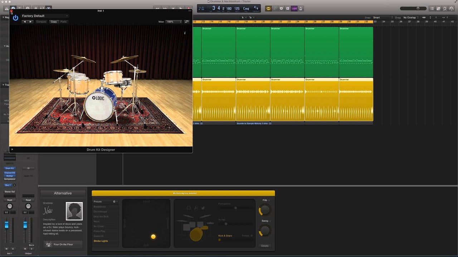458x257 pixels.
Task: Open the Factory Default preset menu
Action: tap(45, 16)
